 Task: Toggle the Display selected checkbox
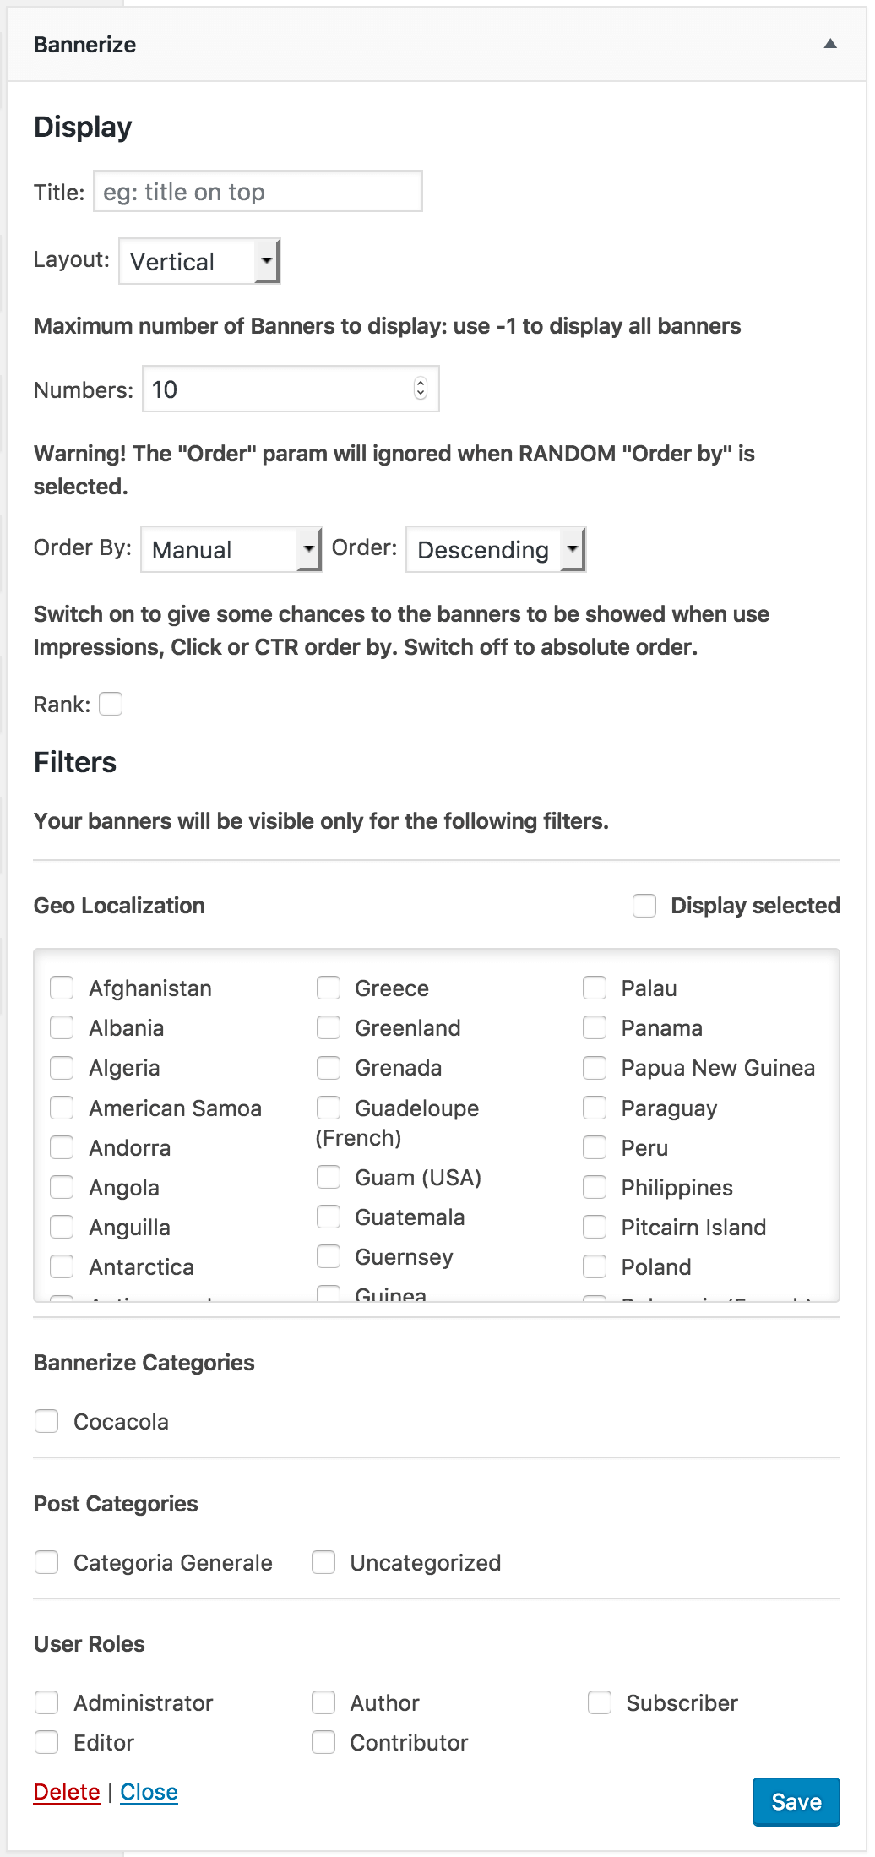644,906
